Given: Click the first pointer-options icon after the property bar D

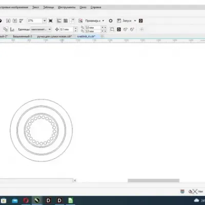Looking at the screenshot, I should click(x=126, y=29).
